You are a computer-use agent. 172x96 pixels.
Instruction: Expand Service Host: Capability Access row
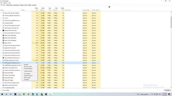(1, 21)
